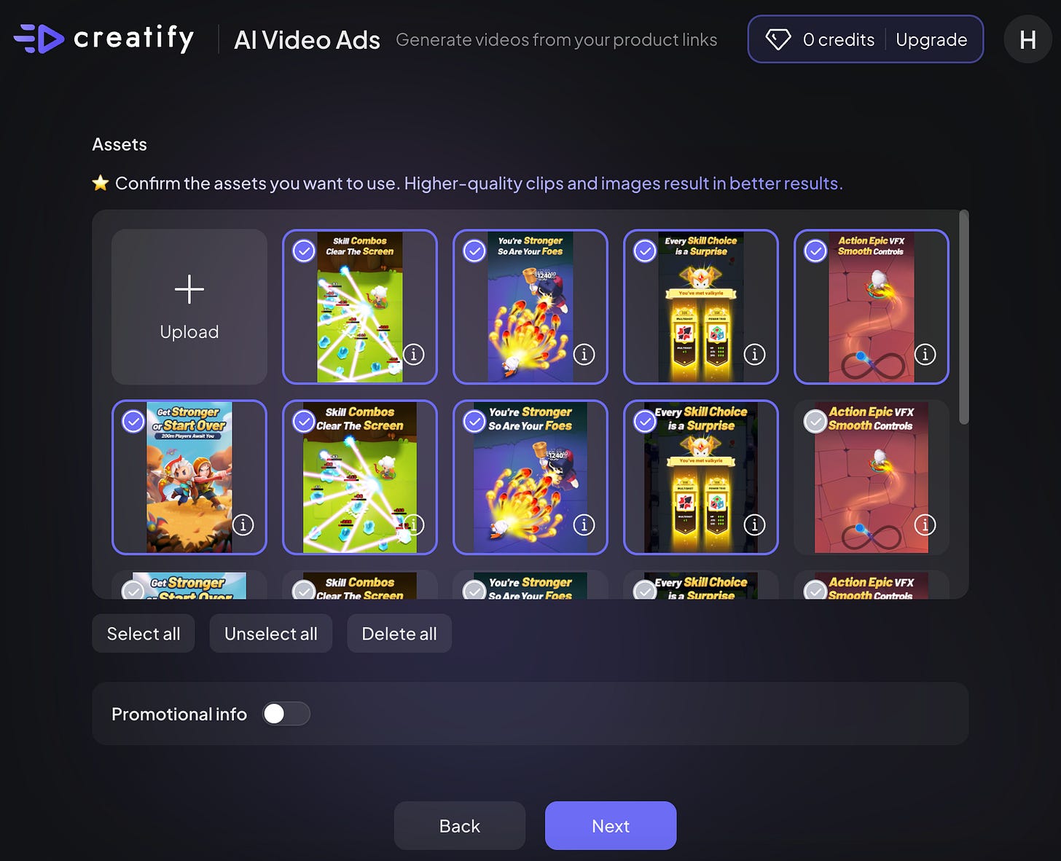Show info for the first-row Every Skill Choice asset
Image resolution: width=1061 pixels, height=861 pixels.
(754, 355)
